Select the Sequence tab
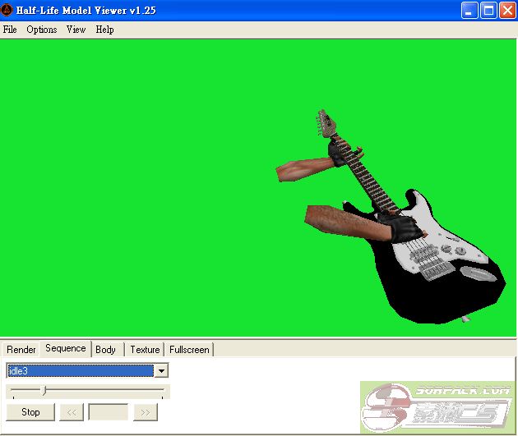 pos(66,349)
